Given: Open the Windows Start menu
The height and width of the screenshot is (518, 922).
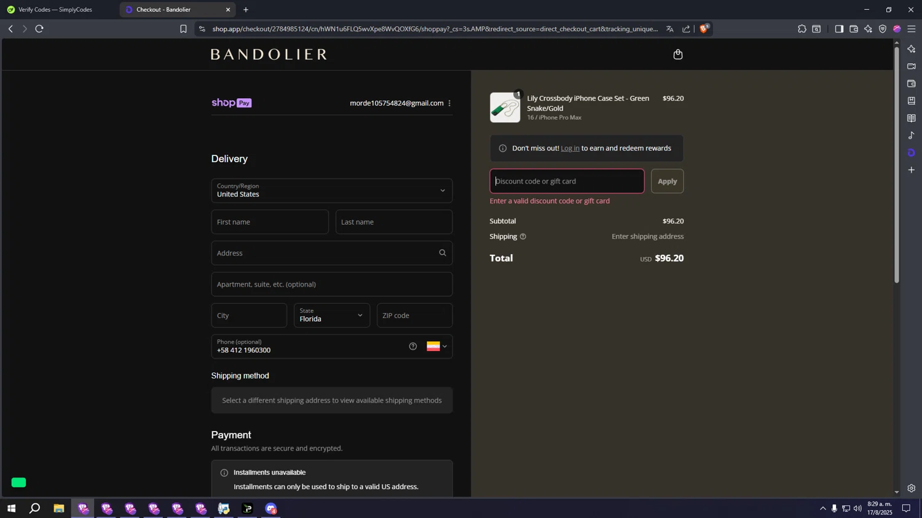Looking at the screenshot, I should (x=11, y=508).
